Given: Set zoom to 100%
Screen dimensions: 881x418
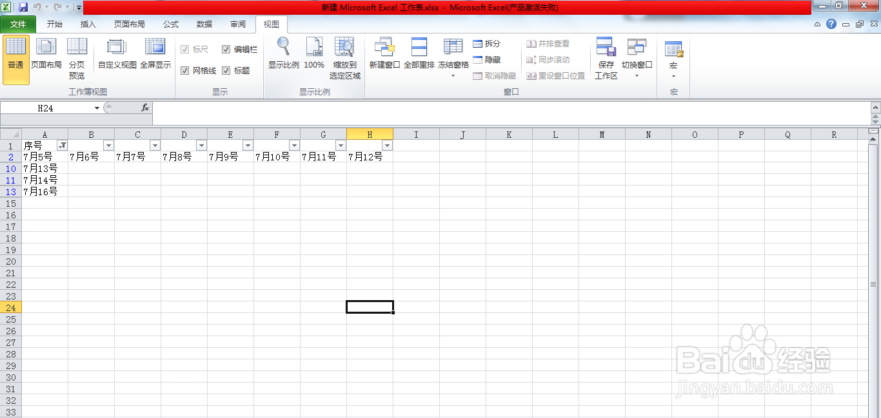Looking at the screenshot, I should tap(314, 54).
